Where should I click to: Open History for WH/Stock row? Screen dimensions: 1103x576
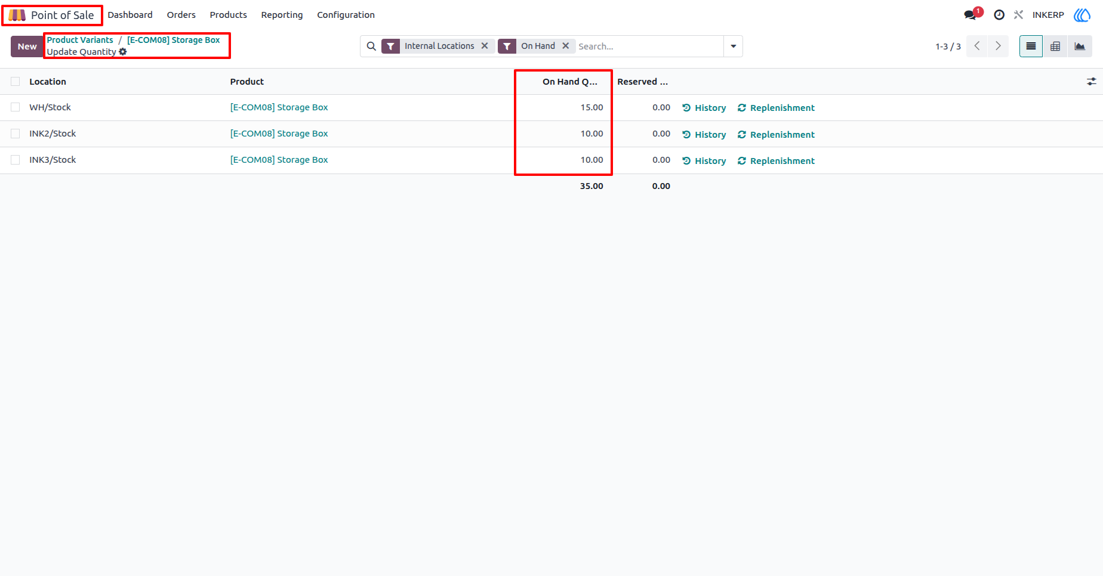(x=704, y=108)
